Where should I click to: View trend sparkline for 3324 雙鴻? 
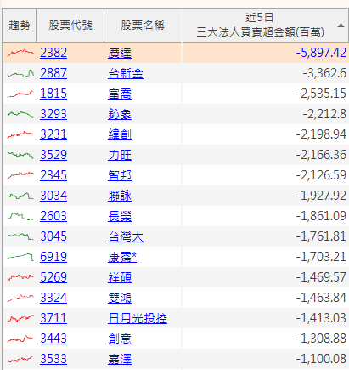[x=20, y=298]
